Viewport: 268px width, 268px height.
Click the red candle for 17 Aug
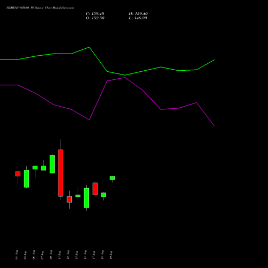pos(95,189)
